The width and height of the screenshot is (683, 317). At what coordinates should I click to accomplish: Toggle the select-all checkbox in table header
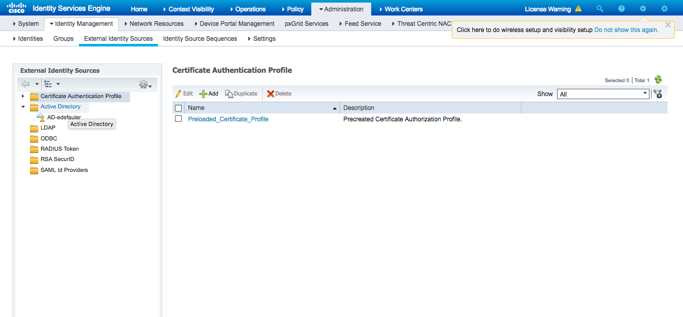pyautogui.click(x=179, y=108)
